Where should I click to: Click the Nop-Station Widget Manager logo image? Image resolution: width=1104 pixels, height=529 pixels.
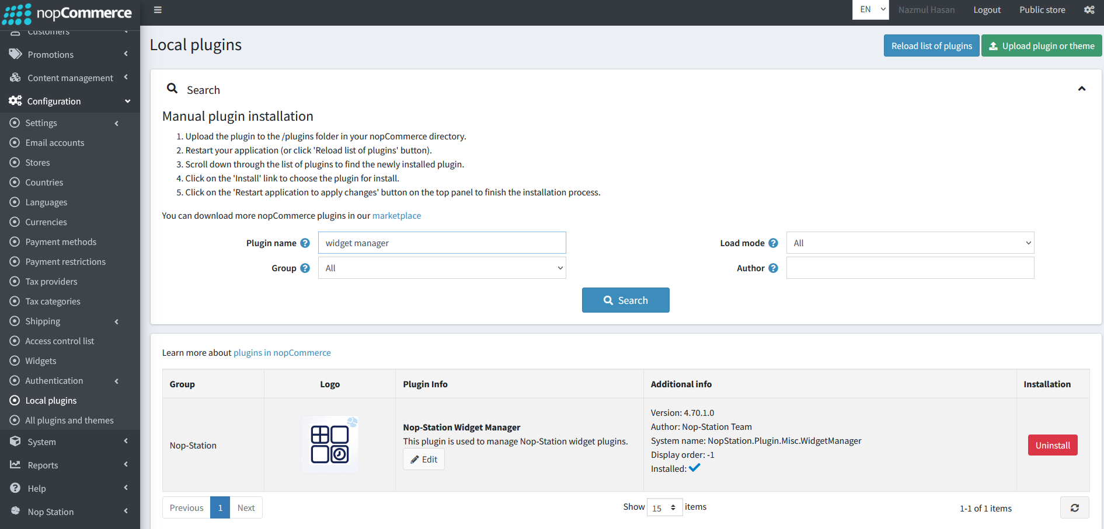[x=330, y=444]
